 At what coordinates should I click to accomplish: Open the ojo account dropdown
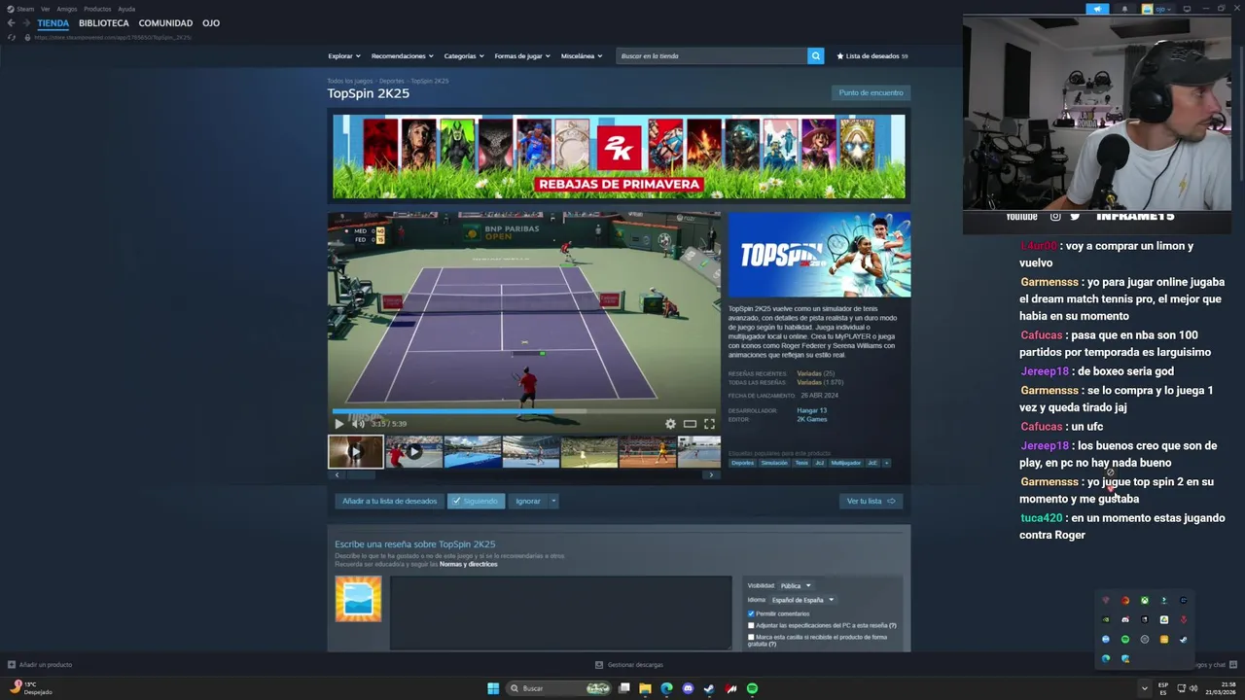1157,9
